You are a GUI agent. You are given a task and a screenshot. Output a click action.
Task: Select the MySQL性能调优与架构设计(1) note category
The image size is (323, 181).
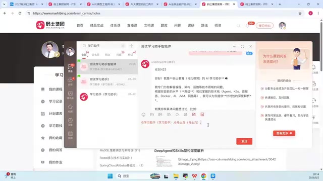(120, 150)
